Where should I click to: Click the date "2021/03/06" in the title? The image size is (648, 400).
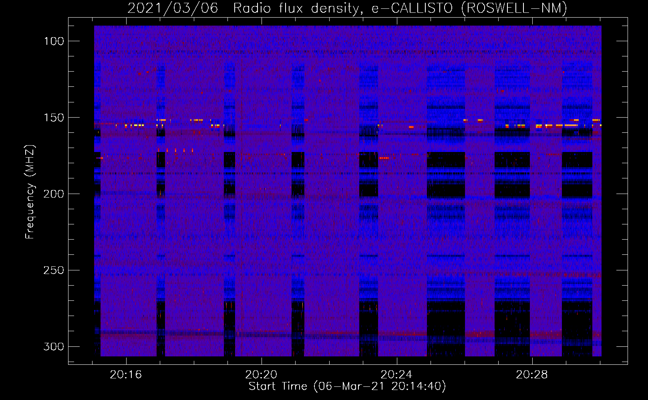tap(173, 8)
